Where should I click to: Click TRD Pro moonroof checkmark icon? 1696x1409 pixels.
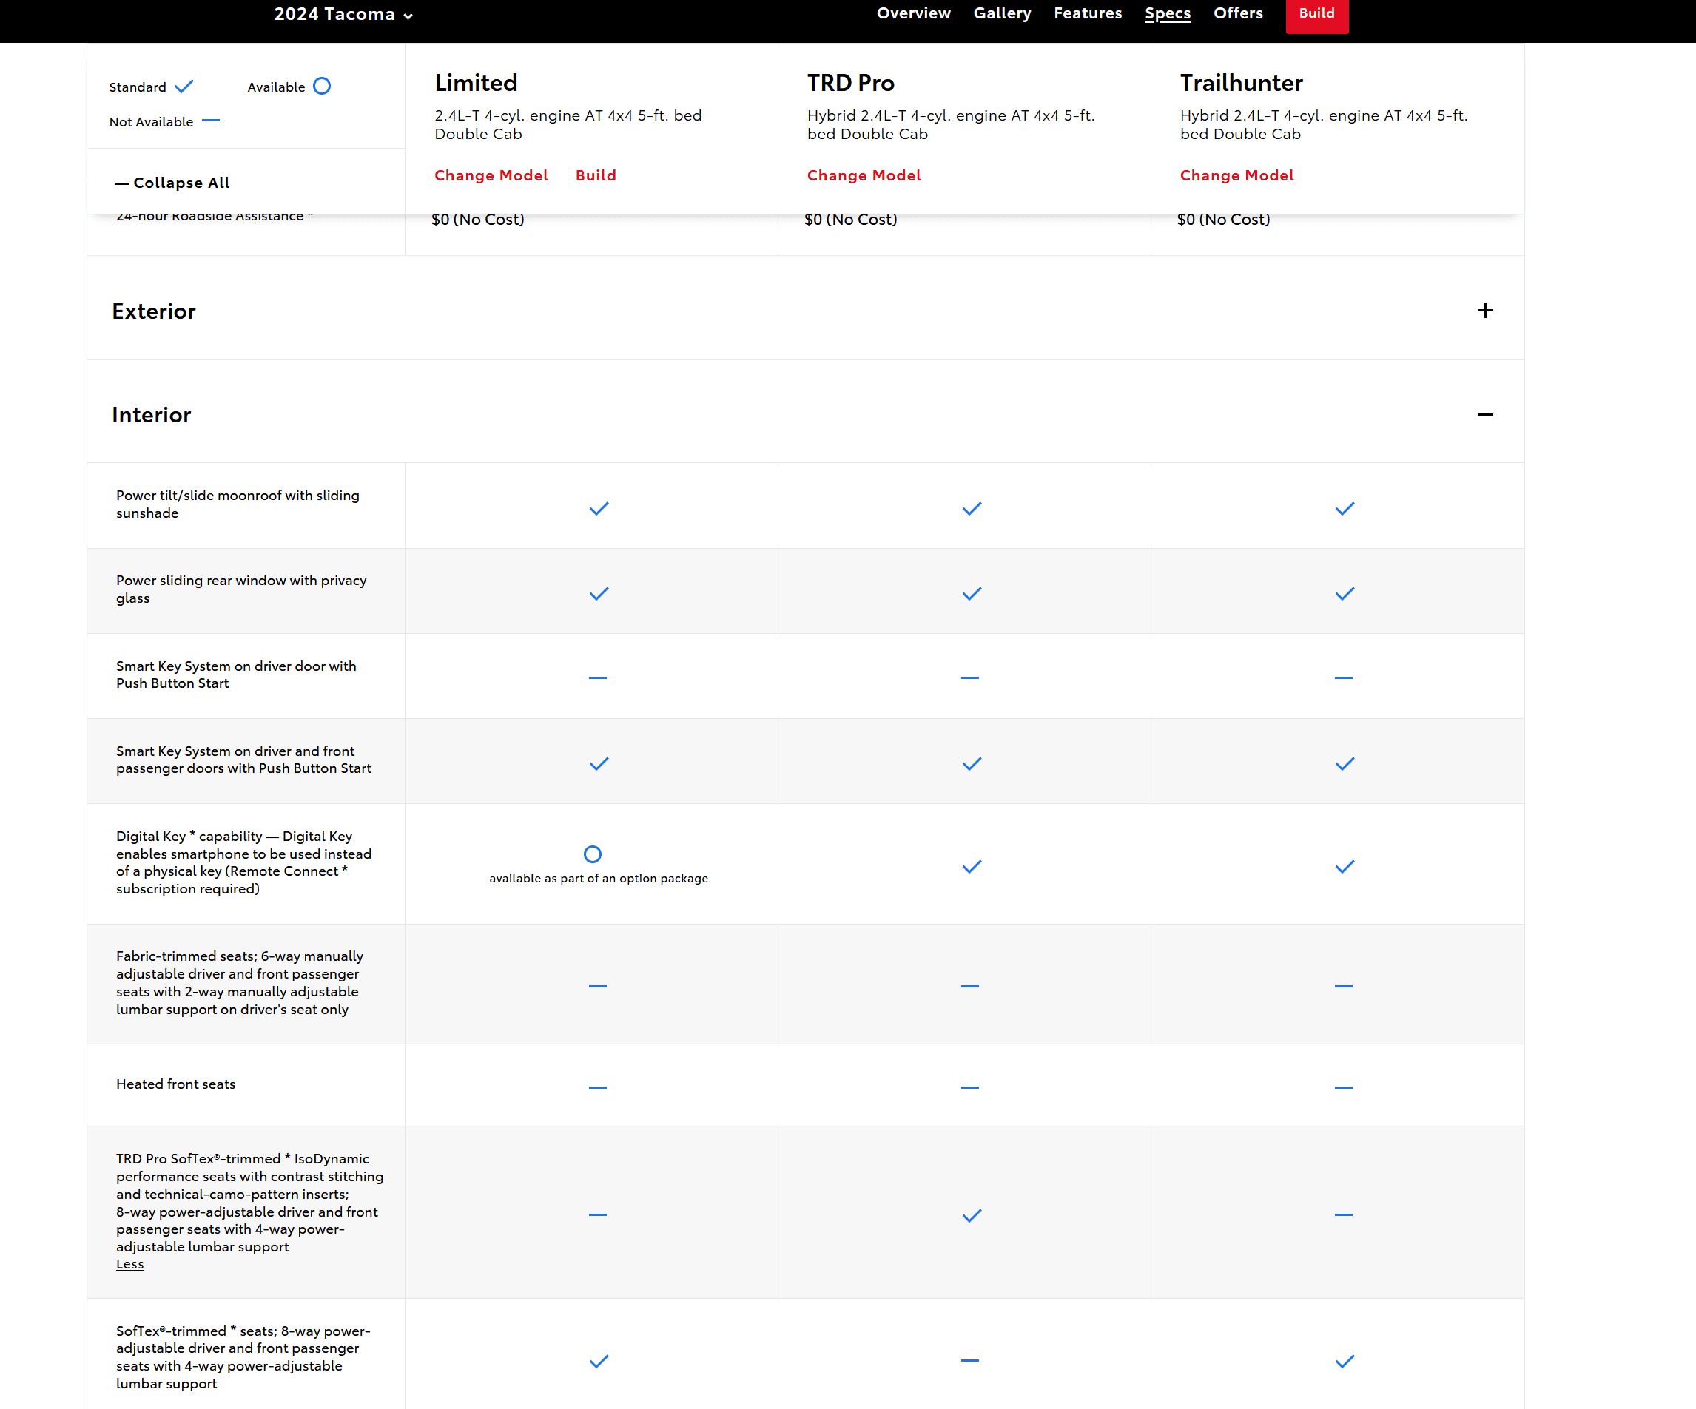tap(972, 509)
